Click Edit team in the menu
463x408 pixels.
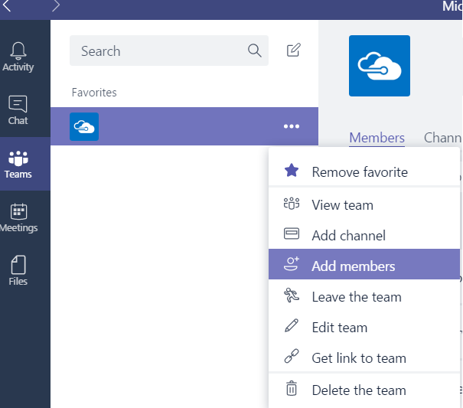click(339, 328)
